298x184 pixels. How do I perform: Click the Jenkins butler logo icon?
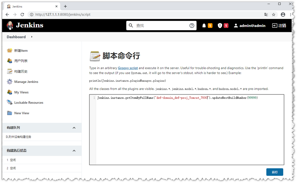tap(10, 26)
